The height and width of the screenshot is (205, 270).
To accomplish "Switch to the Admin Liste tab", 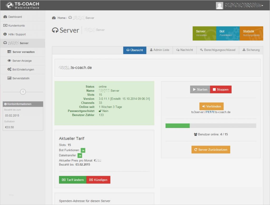I will pyautogui.click(x=159, y=50).
